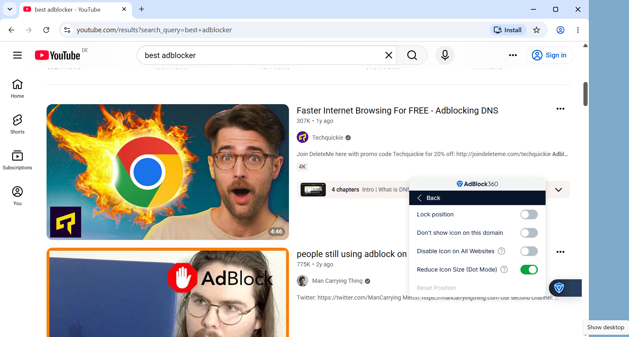Bookmark this page with the star icon
Screen dimensions: 629x337
tap(537, 30)
